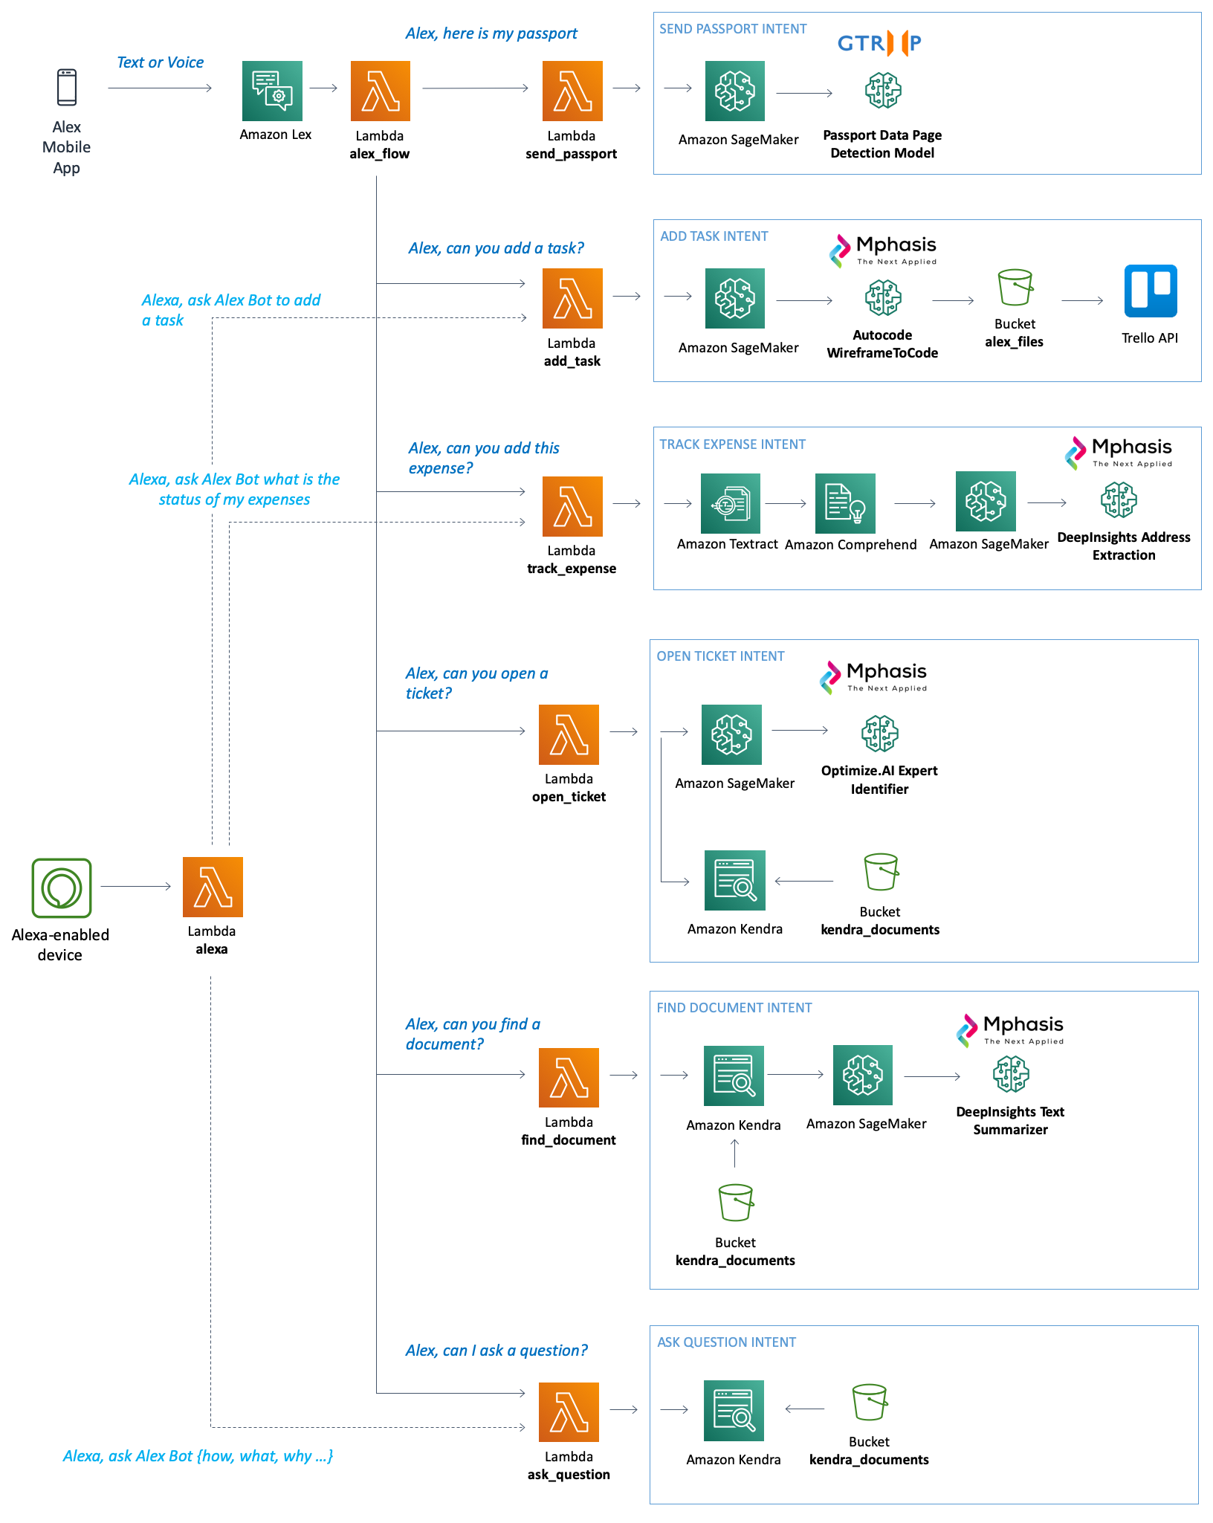Click 'Alex, can you find a document?' text

pos(473,1034)
